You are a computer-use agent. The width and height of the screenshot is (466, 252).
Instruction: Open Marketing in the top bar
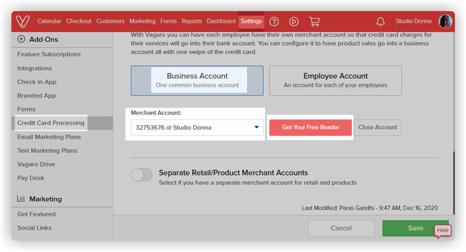(142, 21)
